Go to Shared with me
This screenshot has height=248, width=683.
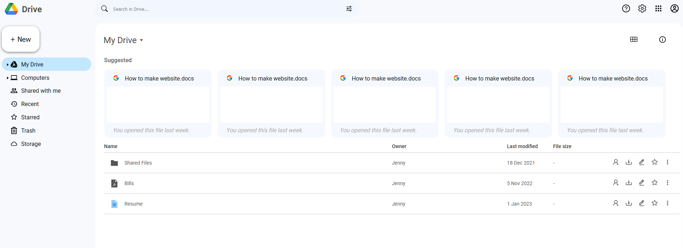pyautogui.click(x=41, y=91)
